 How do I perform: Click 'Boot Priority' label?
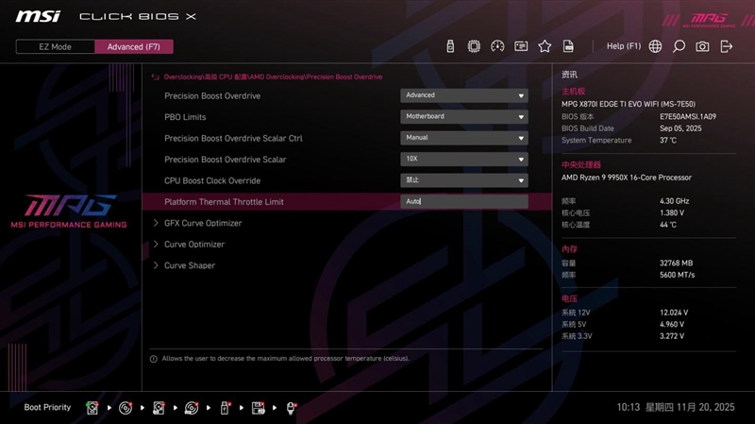coord(47,408)
